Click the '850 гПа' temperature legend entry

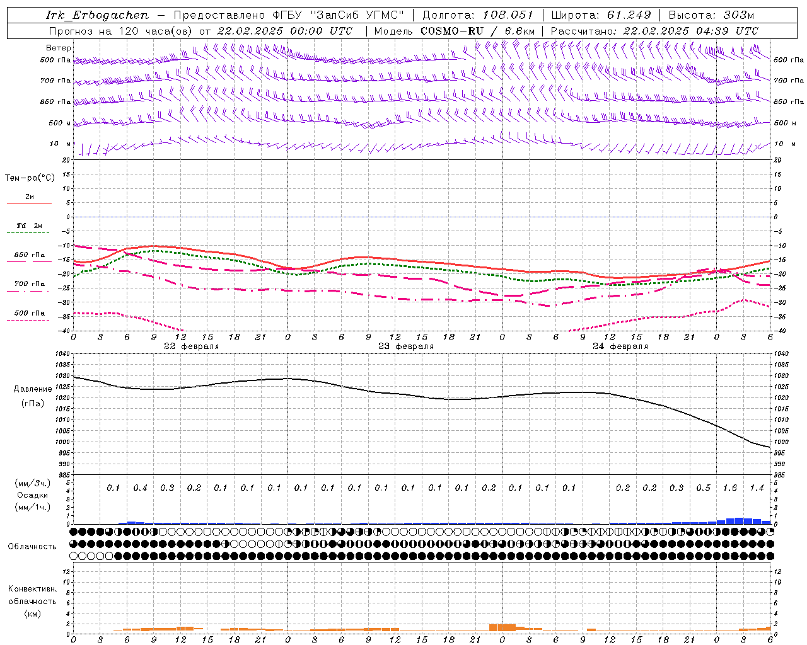pyautogui.click(x=30, y=255)
